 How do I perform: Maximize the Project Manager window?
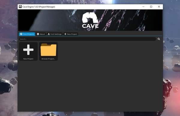(x=151, y=7)
